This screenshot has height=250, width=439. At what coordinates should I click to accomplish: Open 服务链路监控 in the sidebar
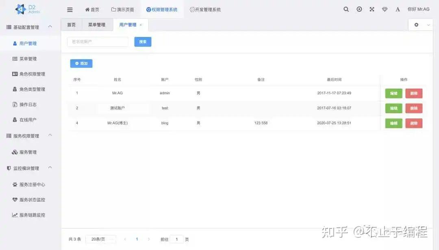tap(30, 215)
